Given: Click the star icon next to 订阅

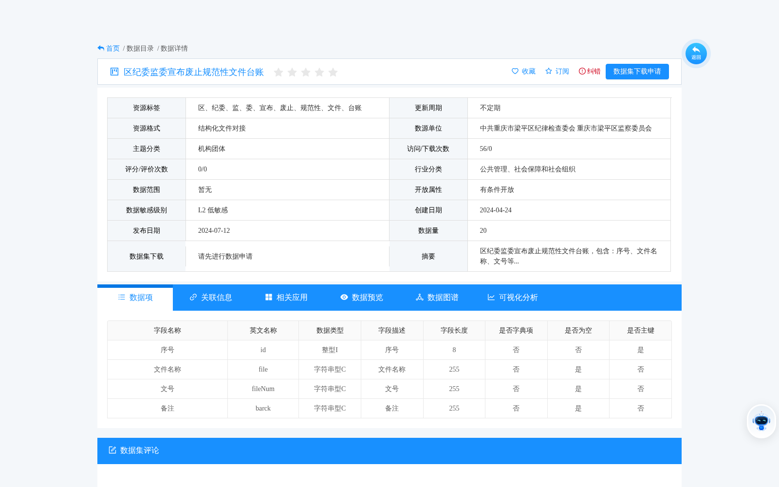Looking at the screenshot, I should coord(549,71).
